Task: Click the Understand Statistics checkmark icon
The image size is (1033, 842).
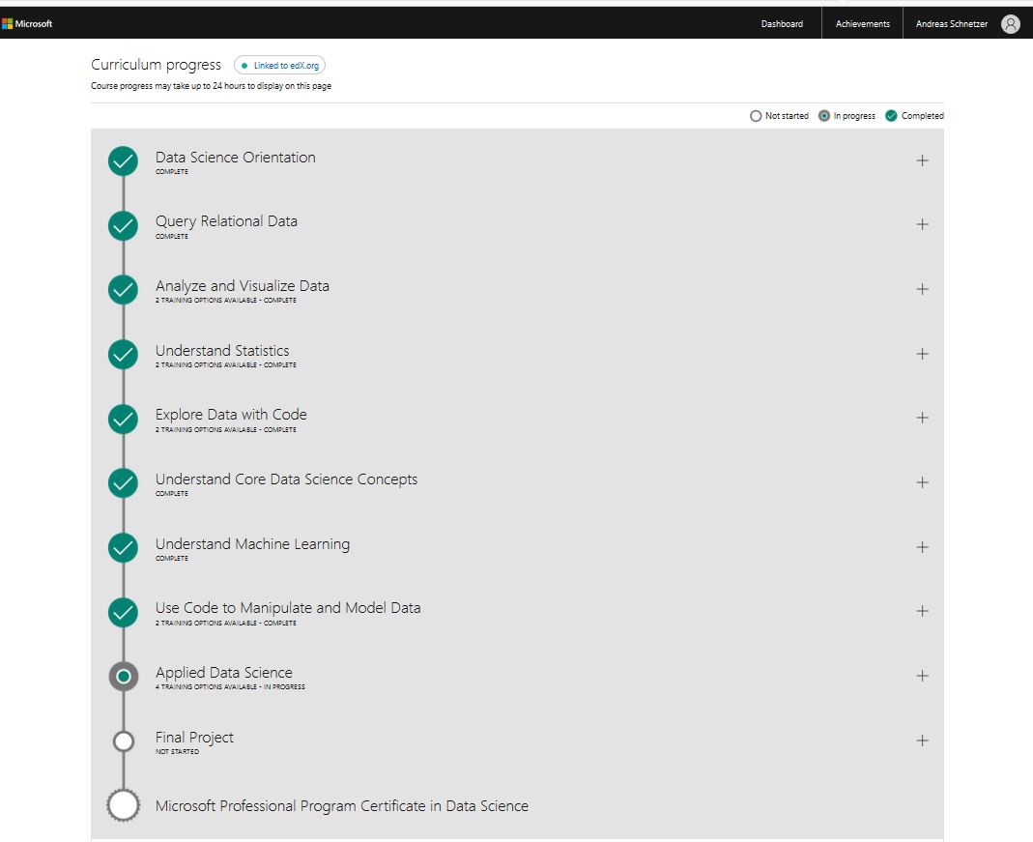Action: point(123,355)
